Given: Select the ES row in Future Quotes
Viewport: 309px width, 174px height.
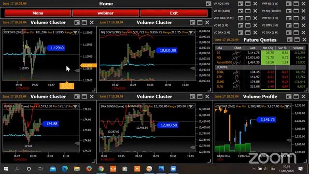Looking at the screenshot, I should click(260, 53).
